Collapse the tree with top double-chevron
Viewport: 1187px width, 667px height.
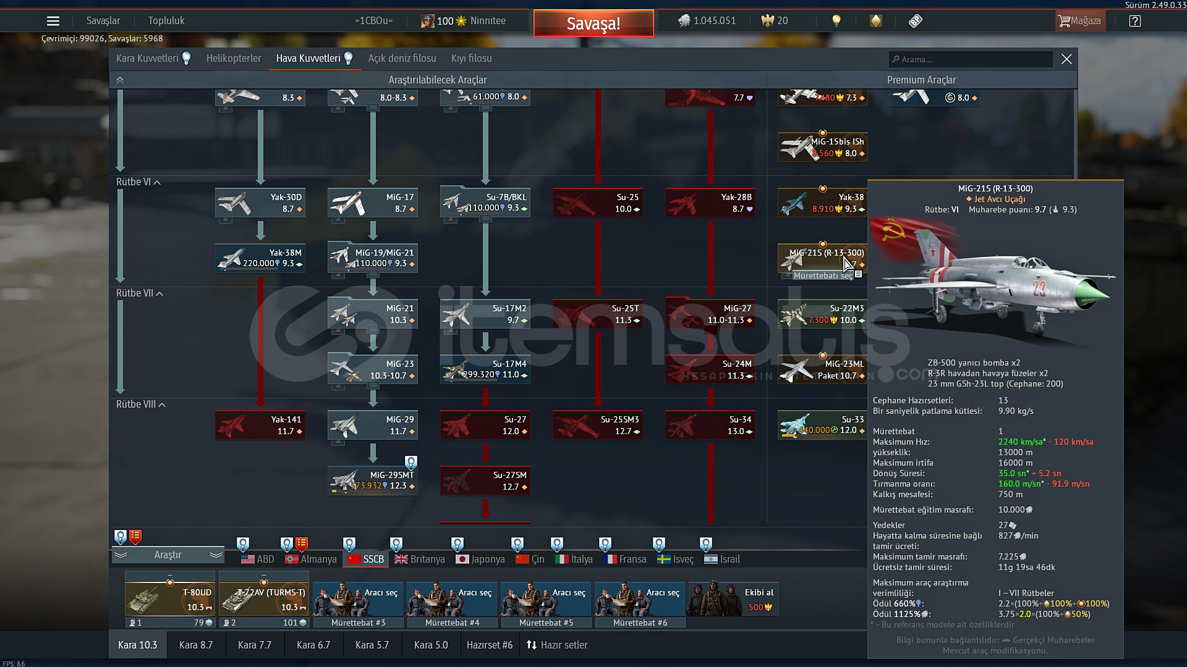click(x=120, y=80)
